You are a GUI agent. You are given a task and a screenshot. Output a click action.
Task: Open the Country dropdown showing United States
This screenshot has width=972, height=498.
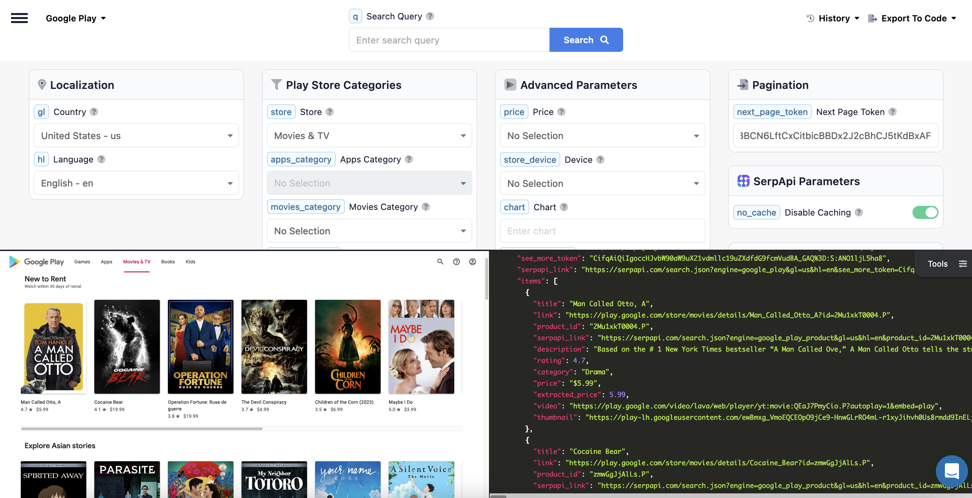[136, 135]
